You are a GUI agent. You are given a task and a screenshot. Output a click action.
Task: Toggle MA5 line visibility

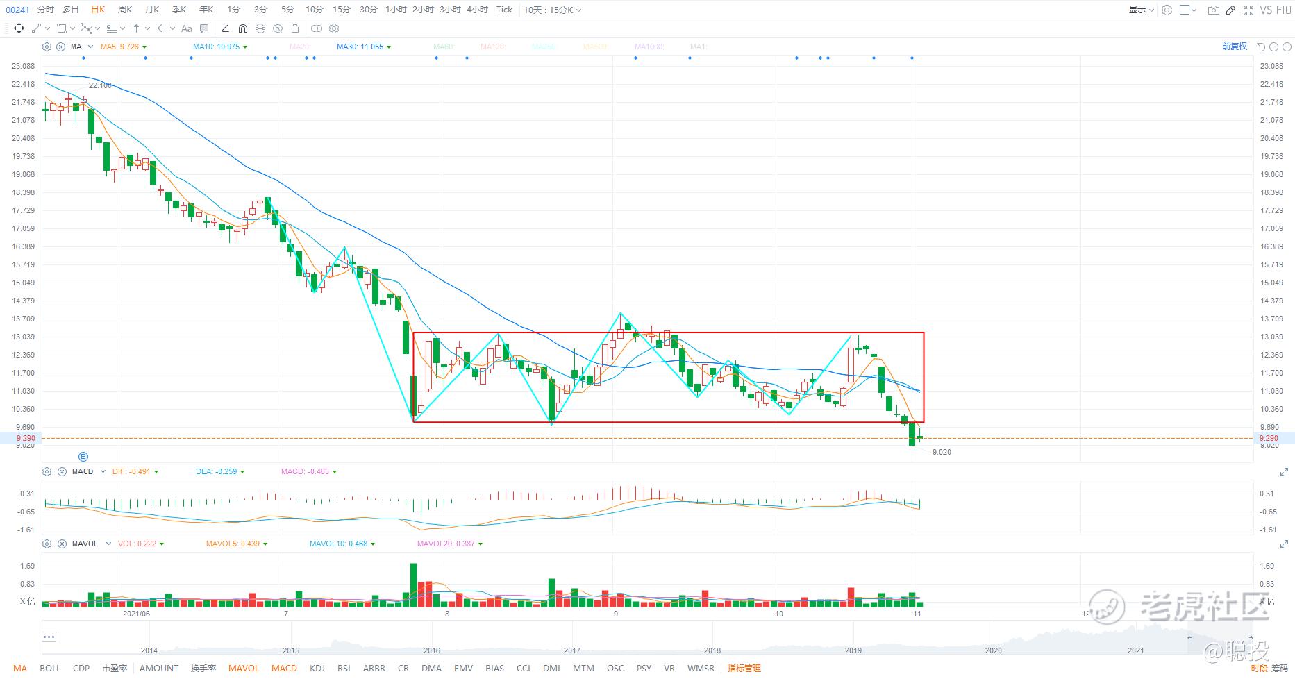[123, 47]
